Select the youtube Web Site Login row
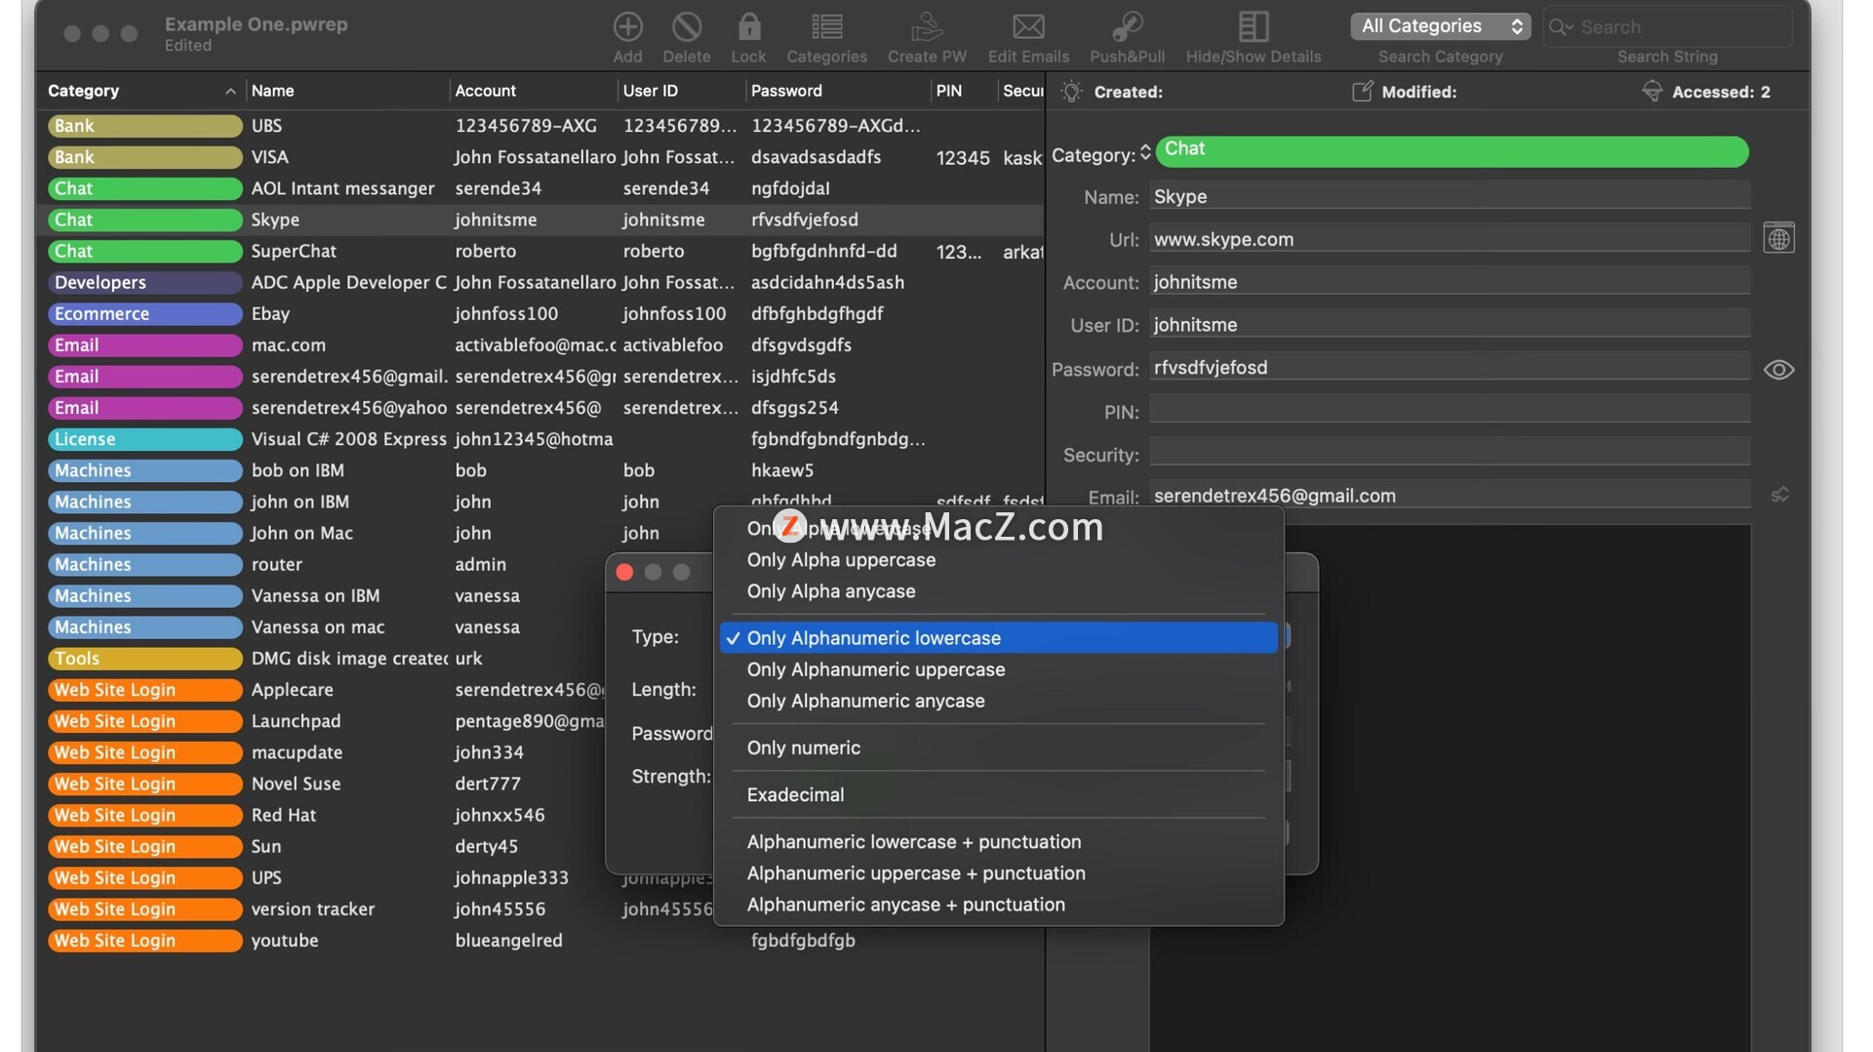The height and width of the screenshot is (1052, 1873). tap(542, 940)
